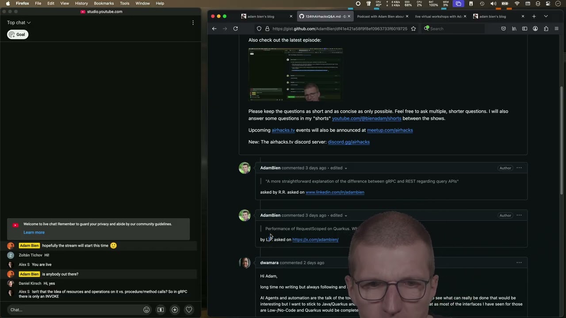The width and height of the screenshot is (566, 318).
Task: Open www.linkedin.com/in/adambien link
Action: pos(335,192)
